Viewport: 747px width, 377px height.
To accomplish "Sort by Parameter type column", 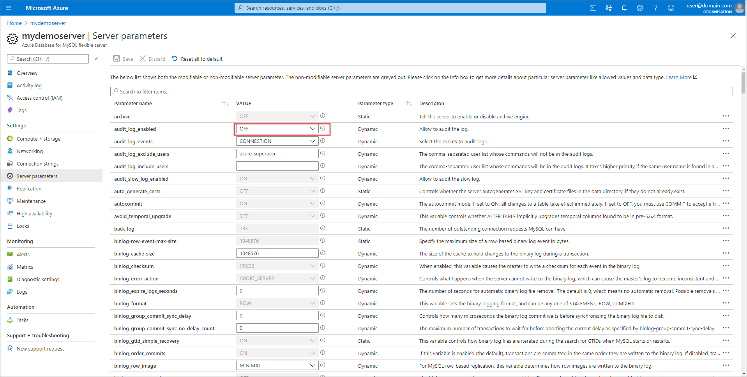I will tap(408, 104).
